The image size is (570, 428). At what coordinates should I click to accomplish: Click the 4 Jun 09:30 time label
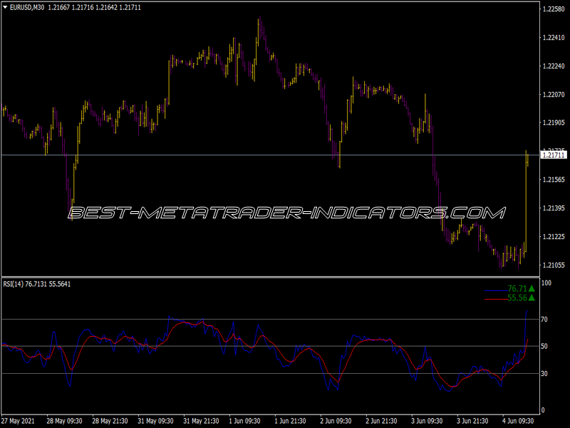pyautogui.click(x=518, y=421)
